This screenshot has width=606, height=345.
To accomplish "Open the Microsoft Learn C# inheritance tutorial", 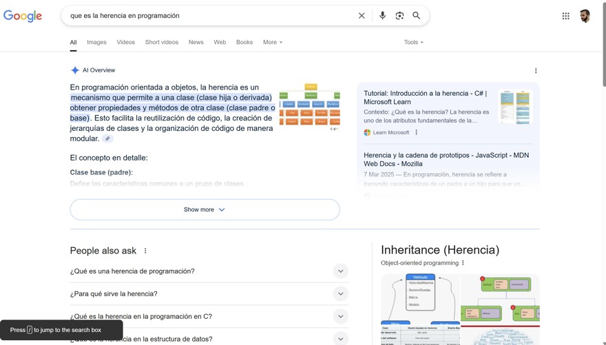I will 425,97.
